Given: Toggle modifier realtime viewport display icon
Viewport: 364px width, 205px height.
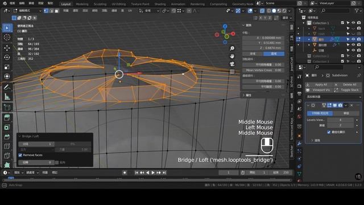Looking at the screenshot, I should (335, 105).
